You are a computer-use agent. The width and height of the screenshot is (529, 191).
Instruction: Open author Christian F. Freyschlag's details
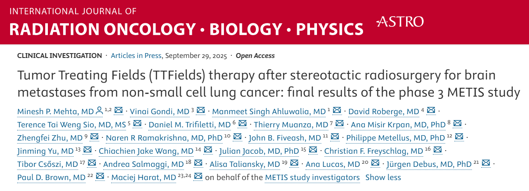pos(374,151)
